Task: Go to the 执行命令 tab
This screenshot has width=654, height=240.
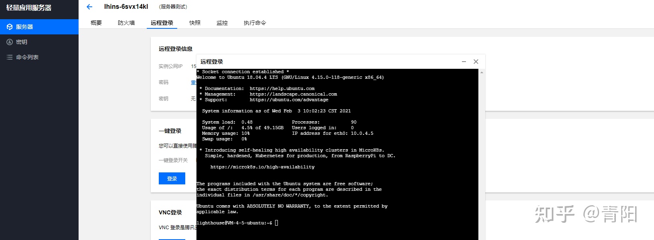Action: pos(255,23)
